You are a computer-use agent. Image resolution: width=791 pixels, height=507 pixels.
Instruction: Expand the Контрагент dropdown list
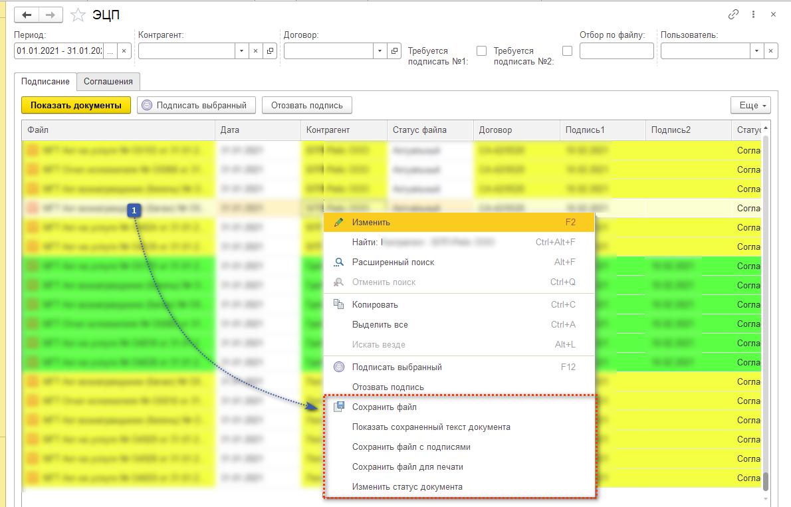tap(241, 51)
